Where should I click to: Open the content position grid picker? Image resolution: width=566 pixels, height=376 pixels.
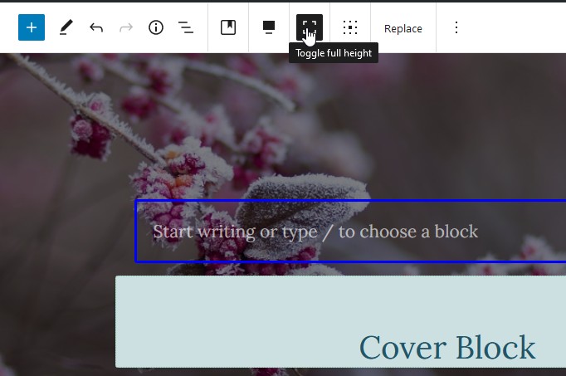pos(350,27)
